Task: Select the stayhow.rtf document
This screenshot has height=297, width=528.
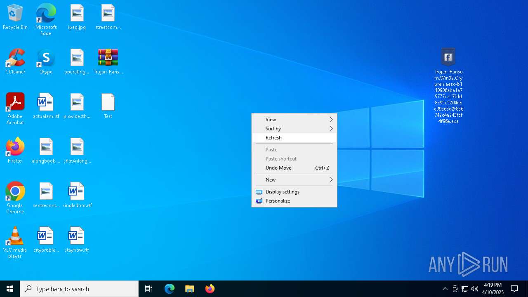Action: (77, 240)
